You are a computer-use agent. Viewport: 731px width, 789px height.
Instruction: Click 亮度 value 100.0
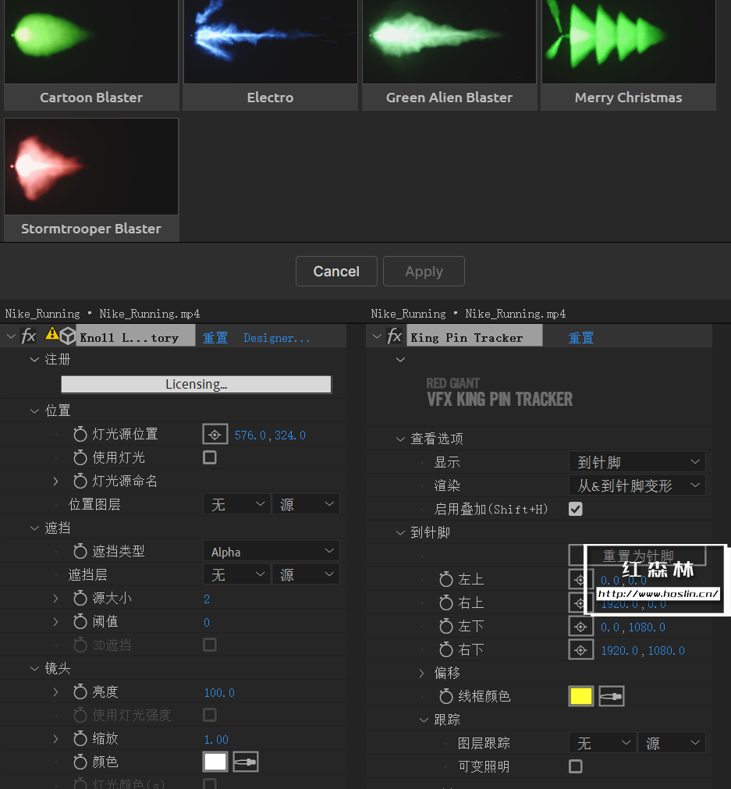coord(219,693)
